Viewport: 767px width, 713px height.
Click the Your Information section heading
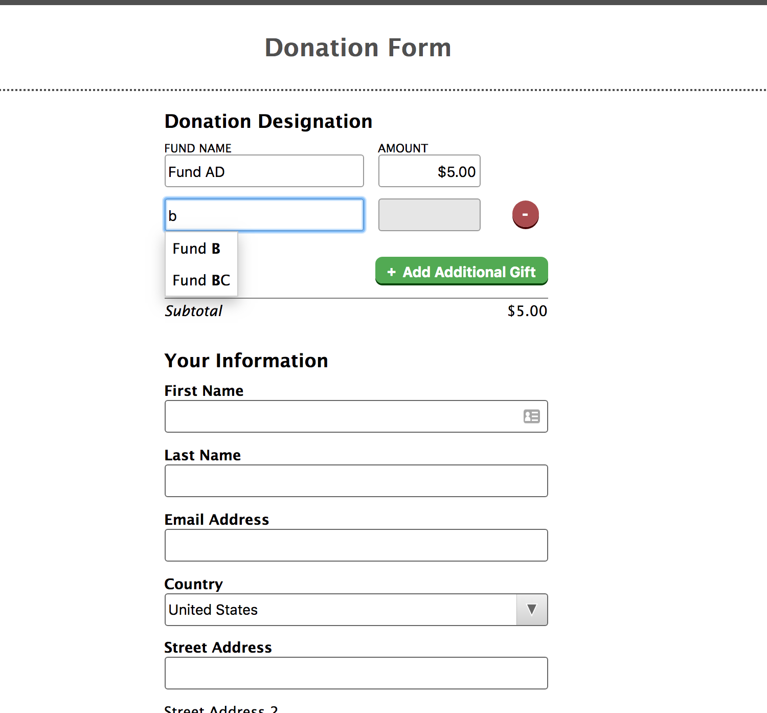click(x=246, y=361)
